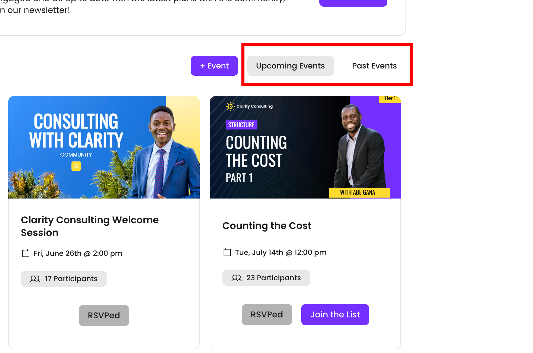Click the calendar icon beside Fri, June 26th
The height and width of the screenshot is (353, 533).
click(26, 253)
